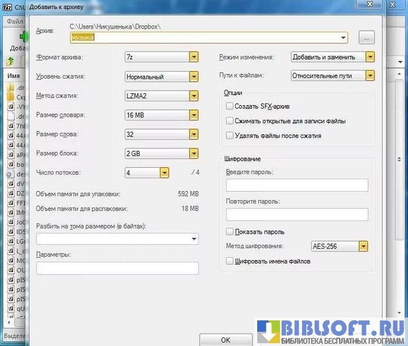This screenshot has width=408, height=346.
Task: Click the Введите пароль input field
Action: point(296,185)
